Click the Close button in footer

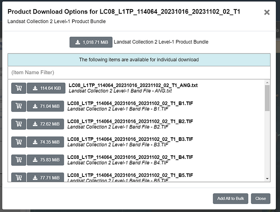pos(260,198)
